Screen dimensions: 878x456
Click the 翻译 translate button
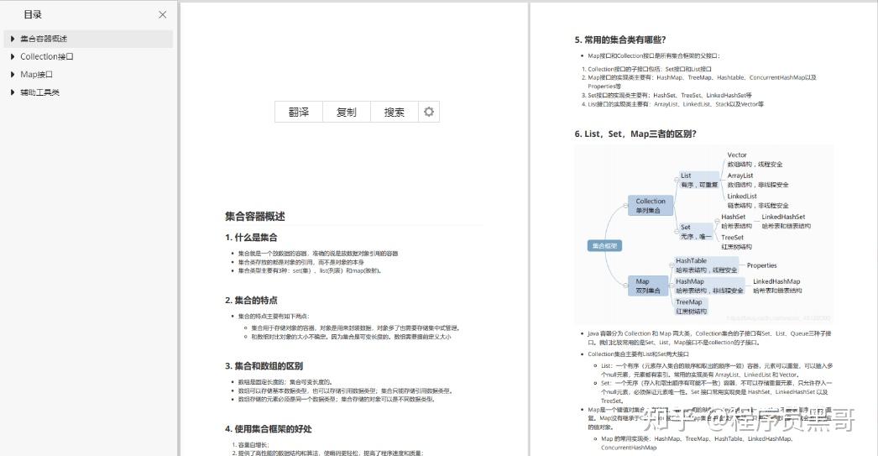pos(299,112)
